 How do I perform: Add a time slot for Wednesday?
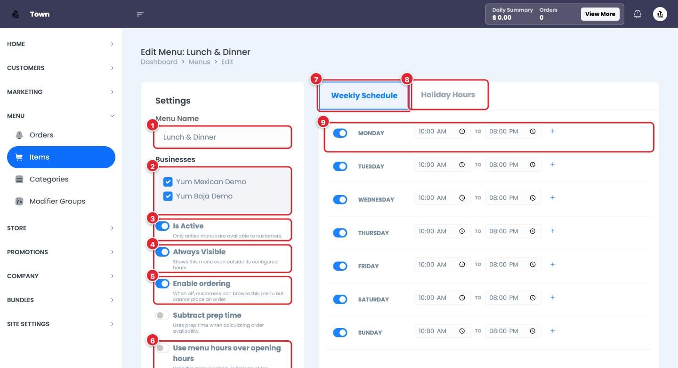point(553,198)
